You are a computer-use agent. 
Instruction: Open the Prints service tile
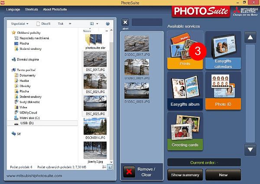[x=185, y=50]
